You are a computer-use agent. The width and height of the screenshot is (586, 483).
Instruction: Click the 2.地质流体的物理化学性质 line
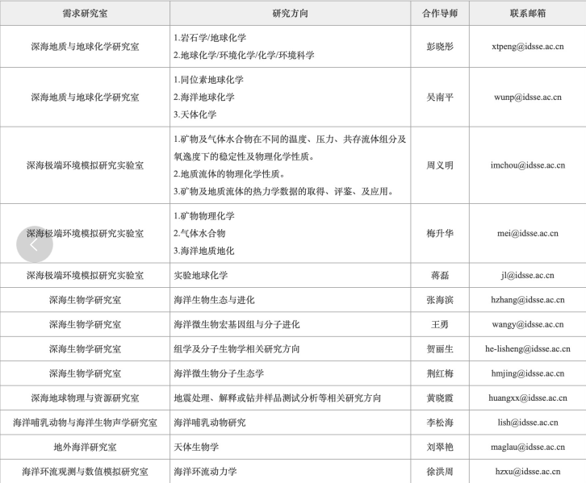tap(230, 174)
